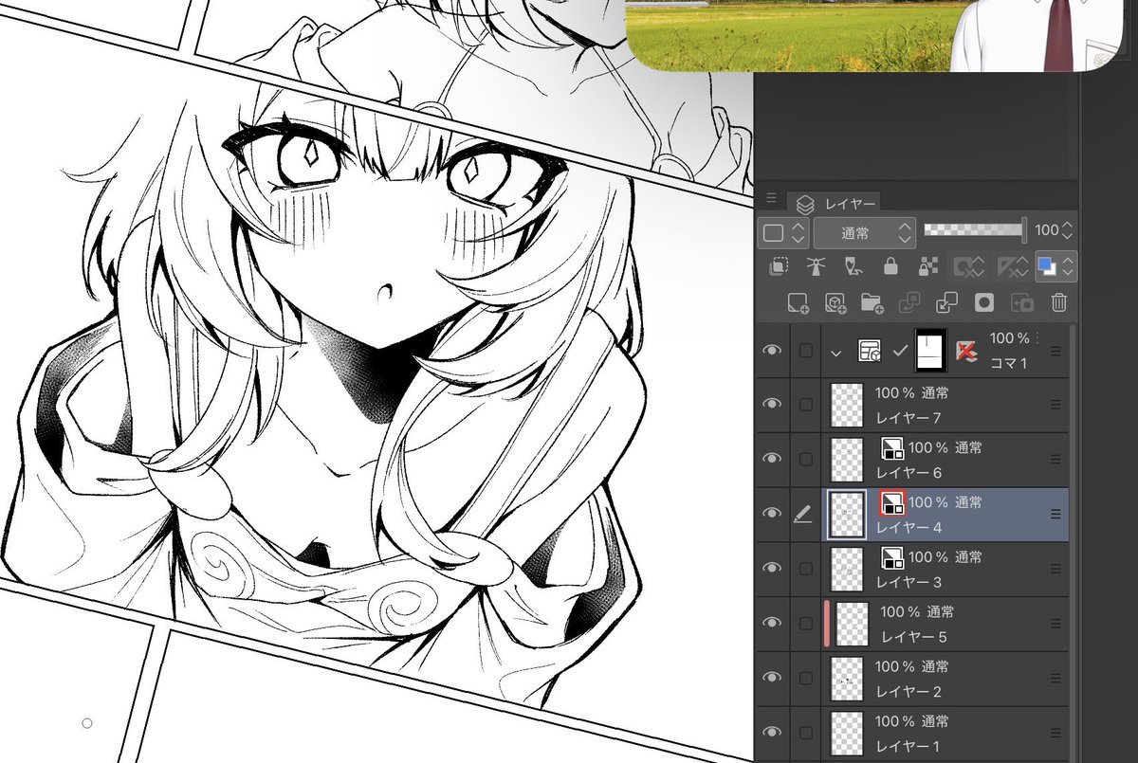This screenshot has width=1138, height=763.
Task: Select layer named レイヤー 5
Action: coord(914,636)
